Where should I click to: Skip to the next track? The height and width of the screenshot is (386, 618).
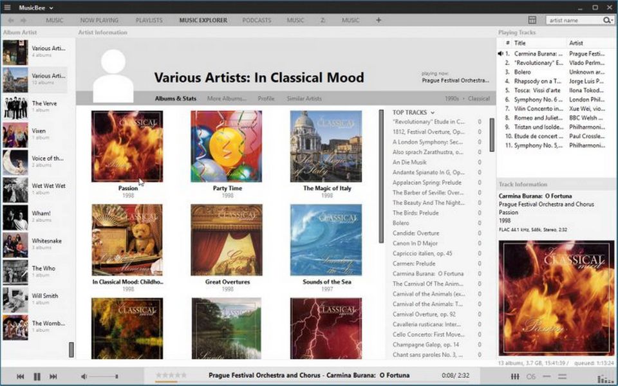[x=53, y=376]
